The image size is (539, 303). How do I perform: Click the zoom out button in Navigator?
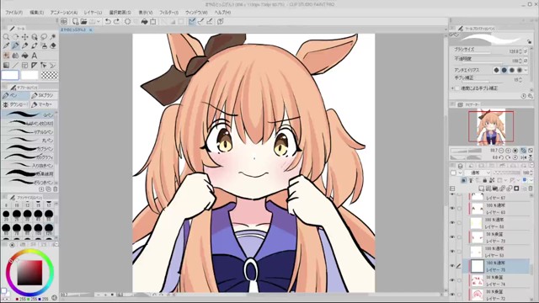coord(501,151)
